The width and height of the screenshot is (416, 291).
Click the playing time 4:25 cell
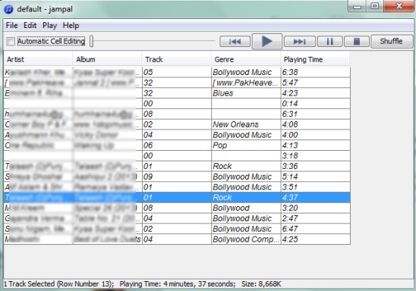[316, 239]
